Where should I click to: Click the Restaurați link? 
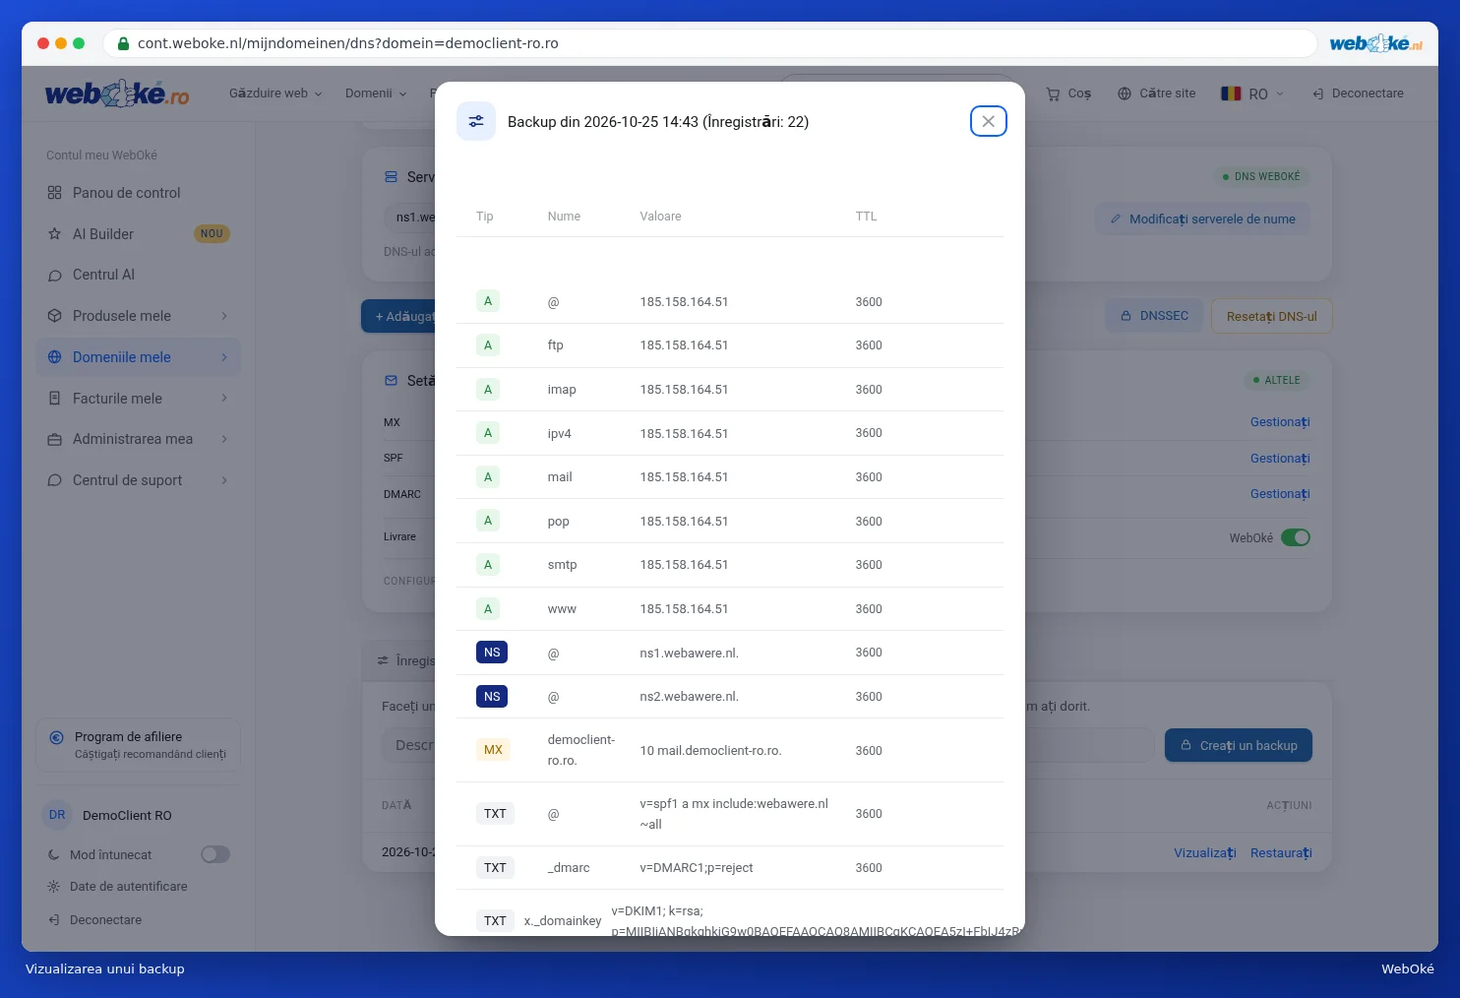point(1281,852)
